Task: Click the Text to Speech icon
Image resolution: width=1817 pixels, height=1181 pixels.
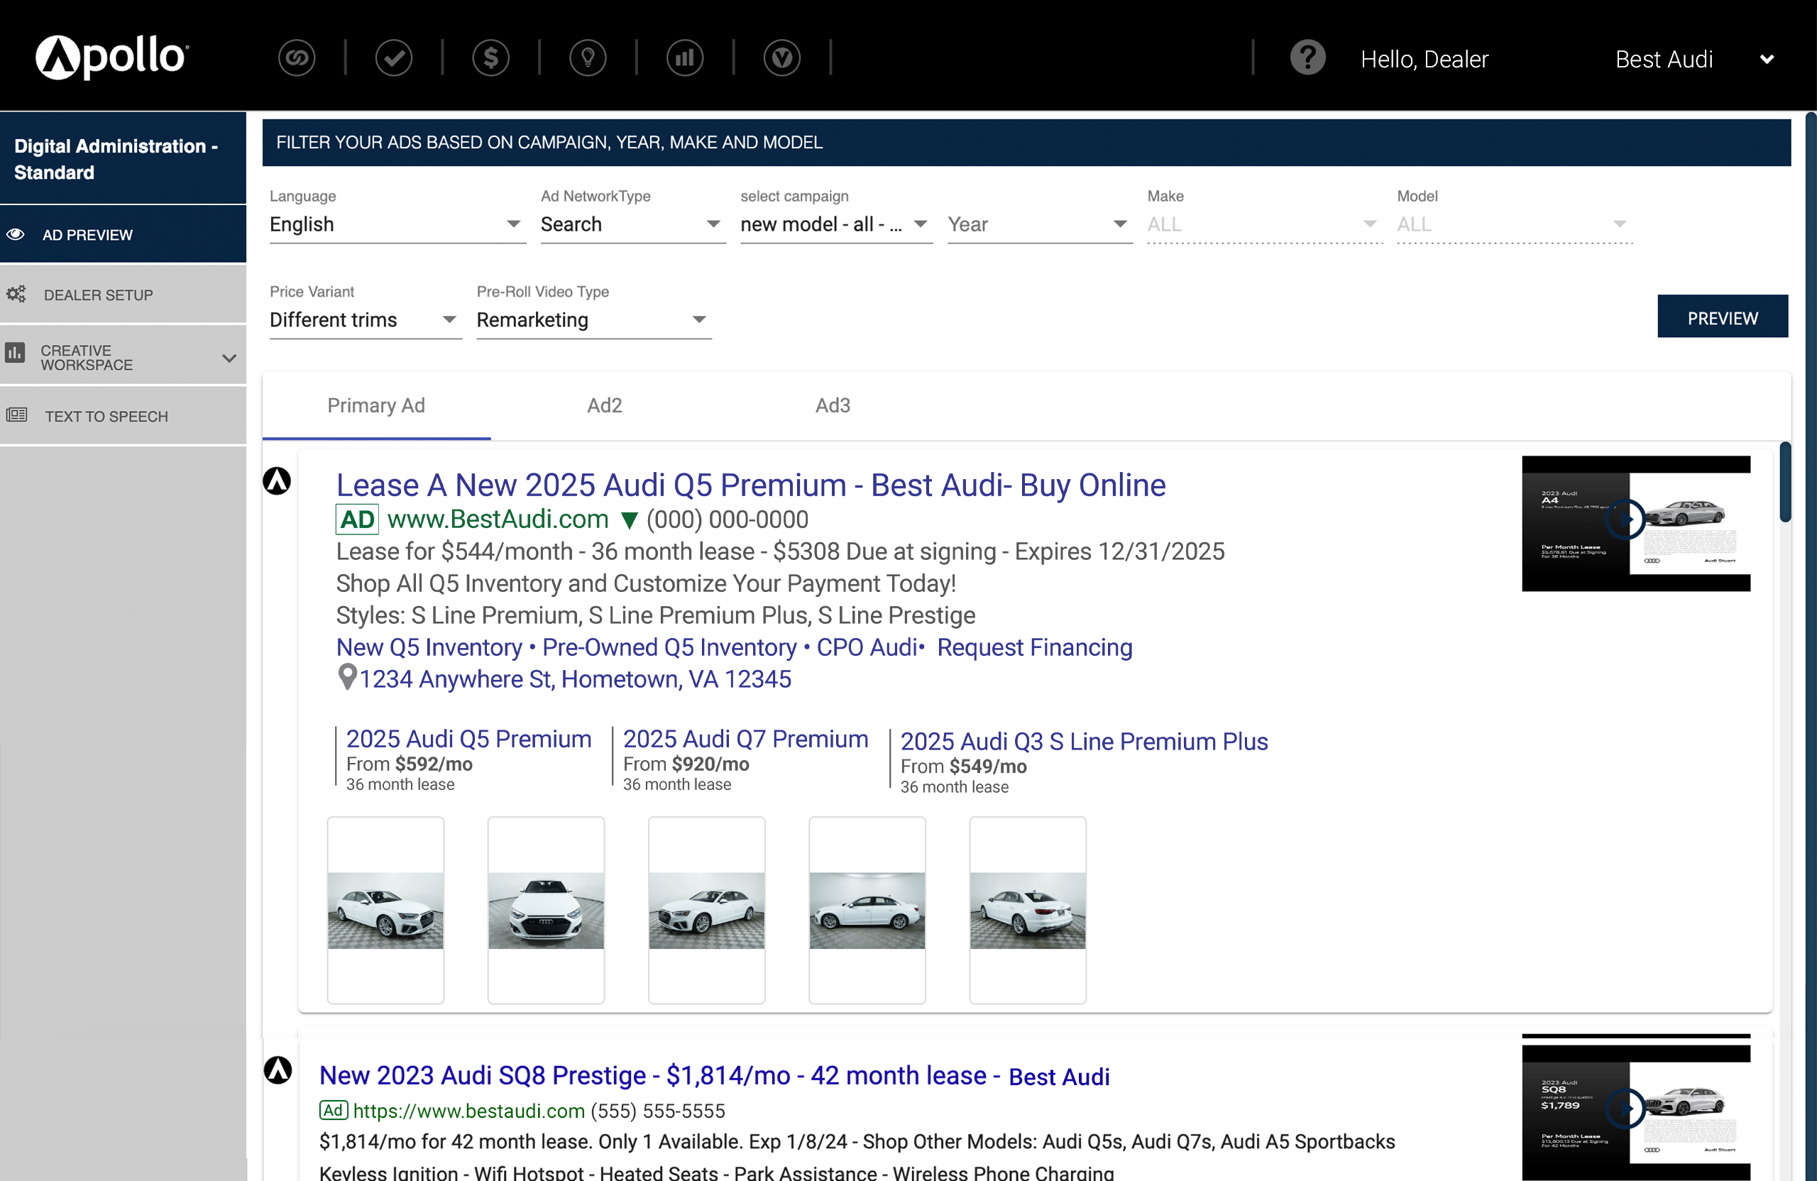Action: 17,415
